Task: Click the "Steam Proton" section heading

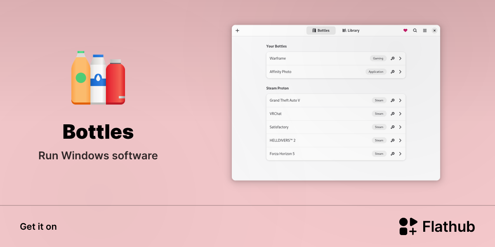Action: [x=278, y=88]
